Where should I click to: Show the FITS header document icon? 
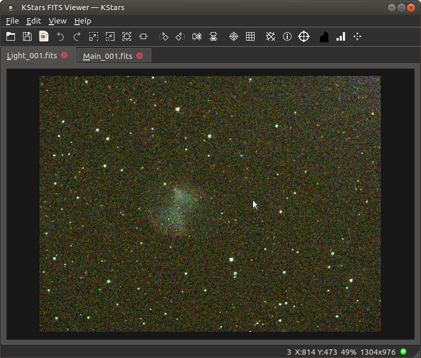coord(44,36)
